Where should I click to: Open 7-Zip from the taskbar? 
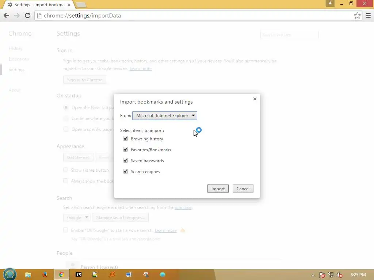coord(79,275)
